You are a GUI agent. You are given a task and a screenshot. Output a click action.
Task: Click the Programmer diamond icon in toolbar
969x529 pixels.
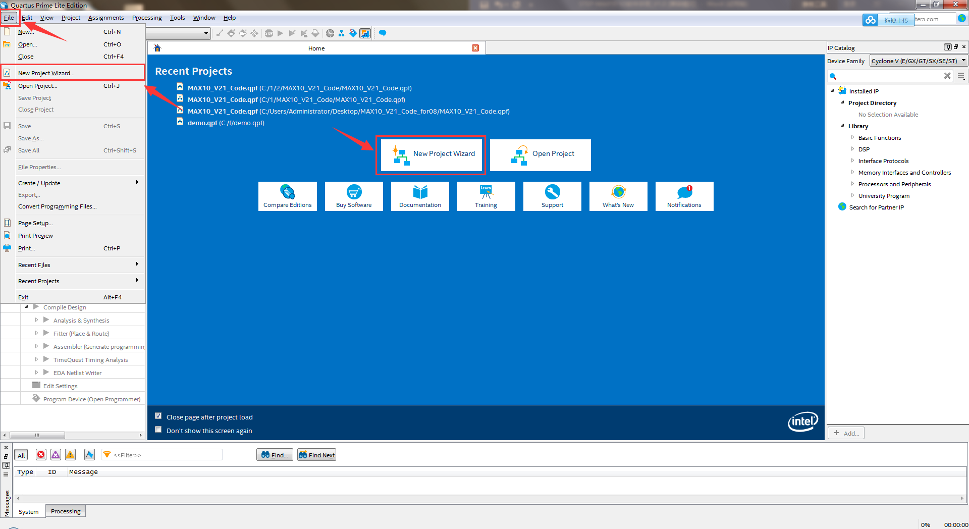[353, 33]
